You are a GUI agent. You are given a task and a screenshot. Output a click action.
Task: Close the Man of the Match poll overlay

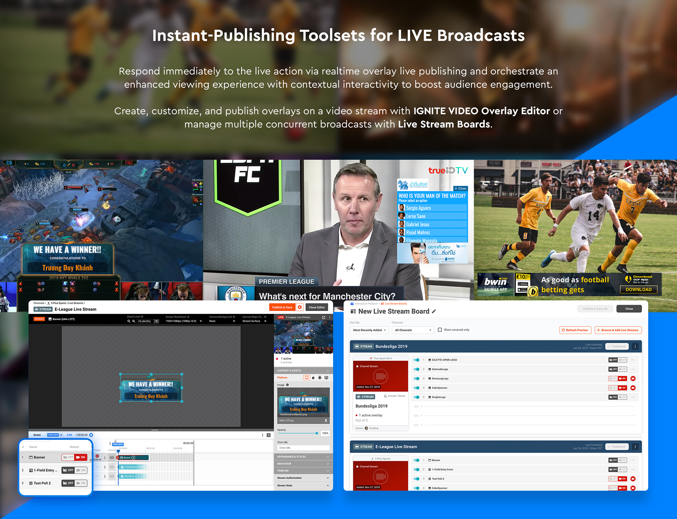(460, 189)
